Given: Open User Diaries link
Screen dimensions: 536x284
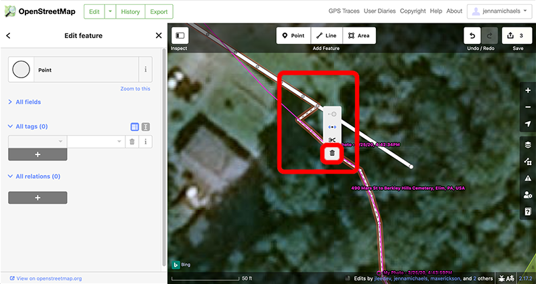Looking at the screenshot, I should click(379, 11).
